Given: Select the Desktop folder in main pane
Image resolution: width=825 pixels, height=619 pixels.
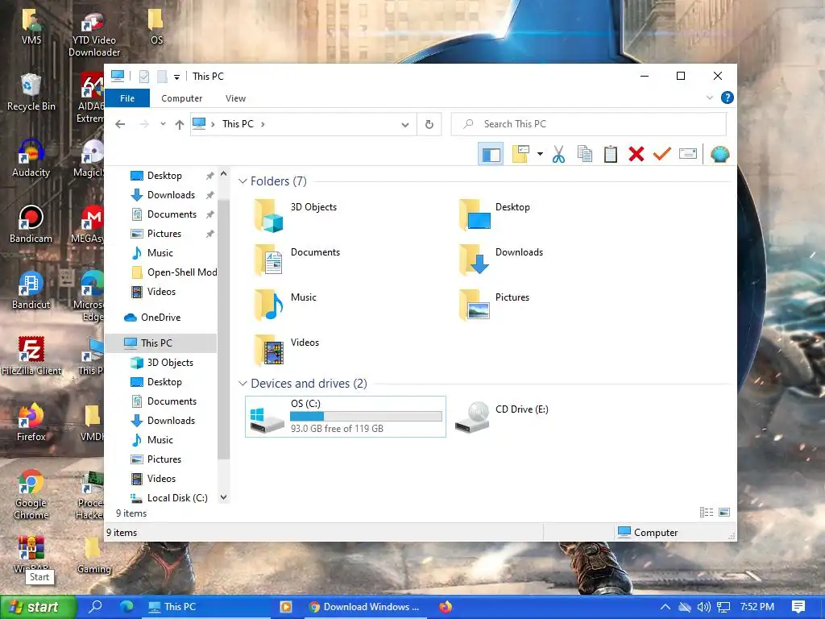Looking at the screenshot, I should pos(494,215).
